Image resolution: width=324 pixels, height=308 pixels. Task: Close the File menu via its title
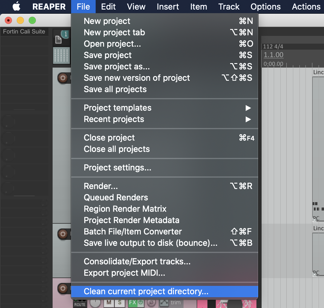point(83,7)
